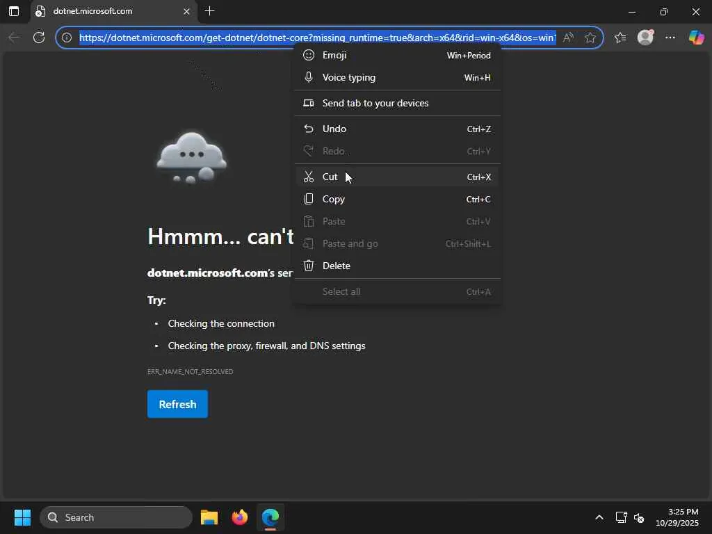Screen dimensions: 712x534
Task: Choose Delete from the context menu
Action: [397, 266]
